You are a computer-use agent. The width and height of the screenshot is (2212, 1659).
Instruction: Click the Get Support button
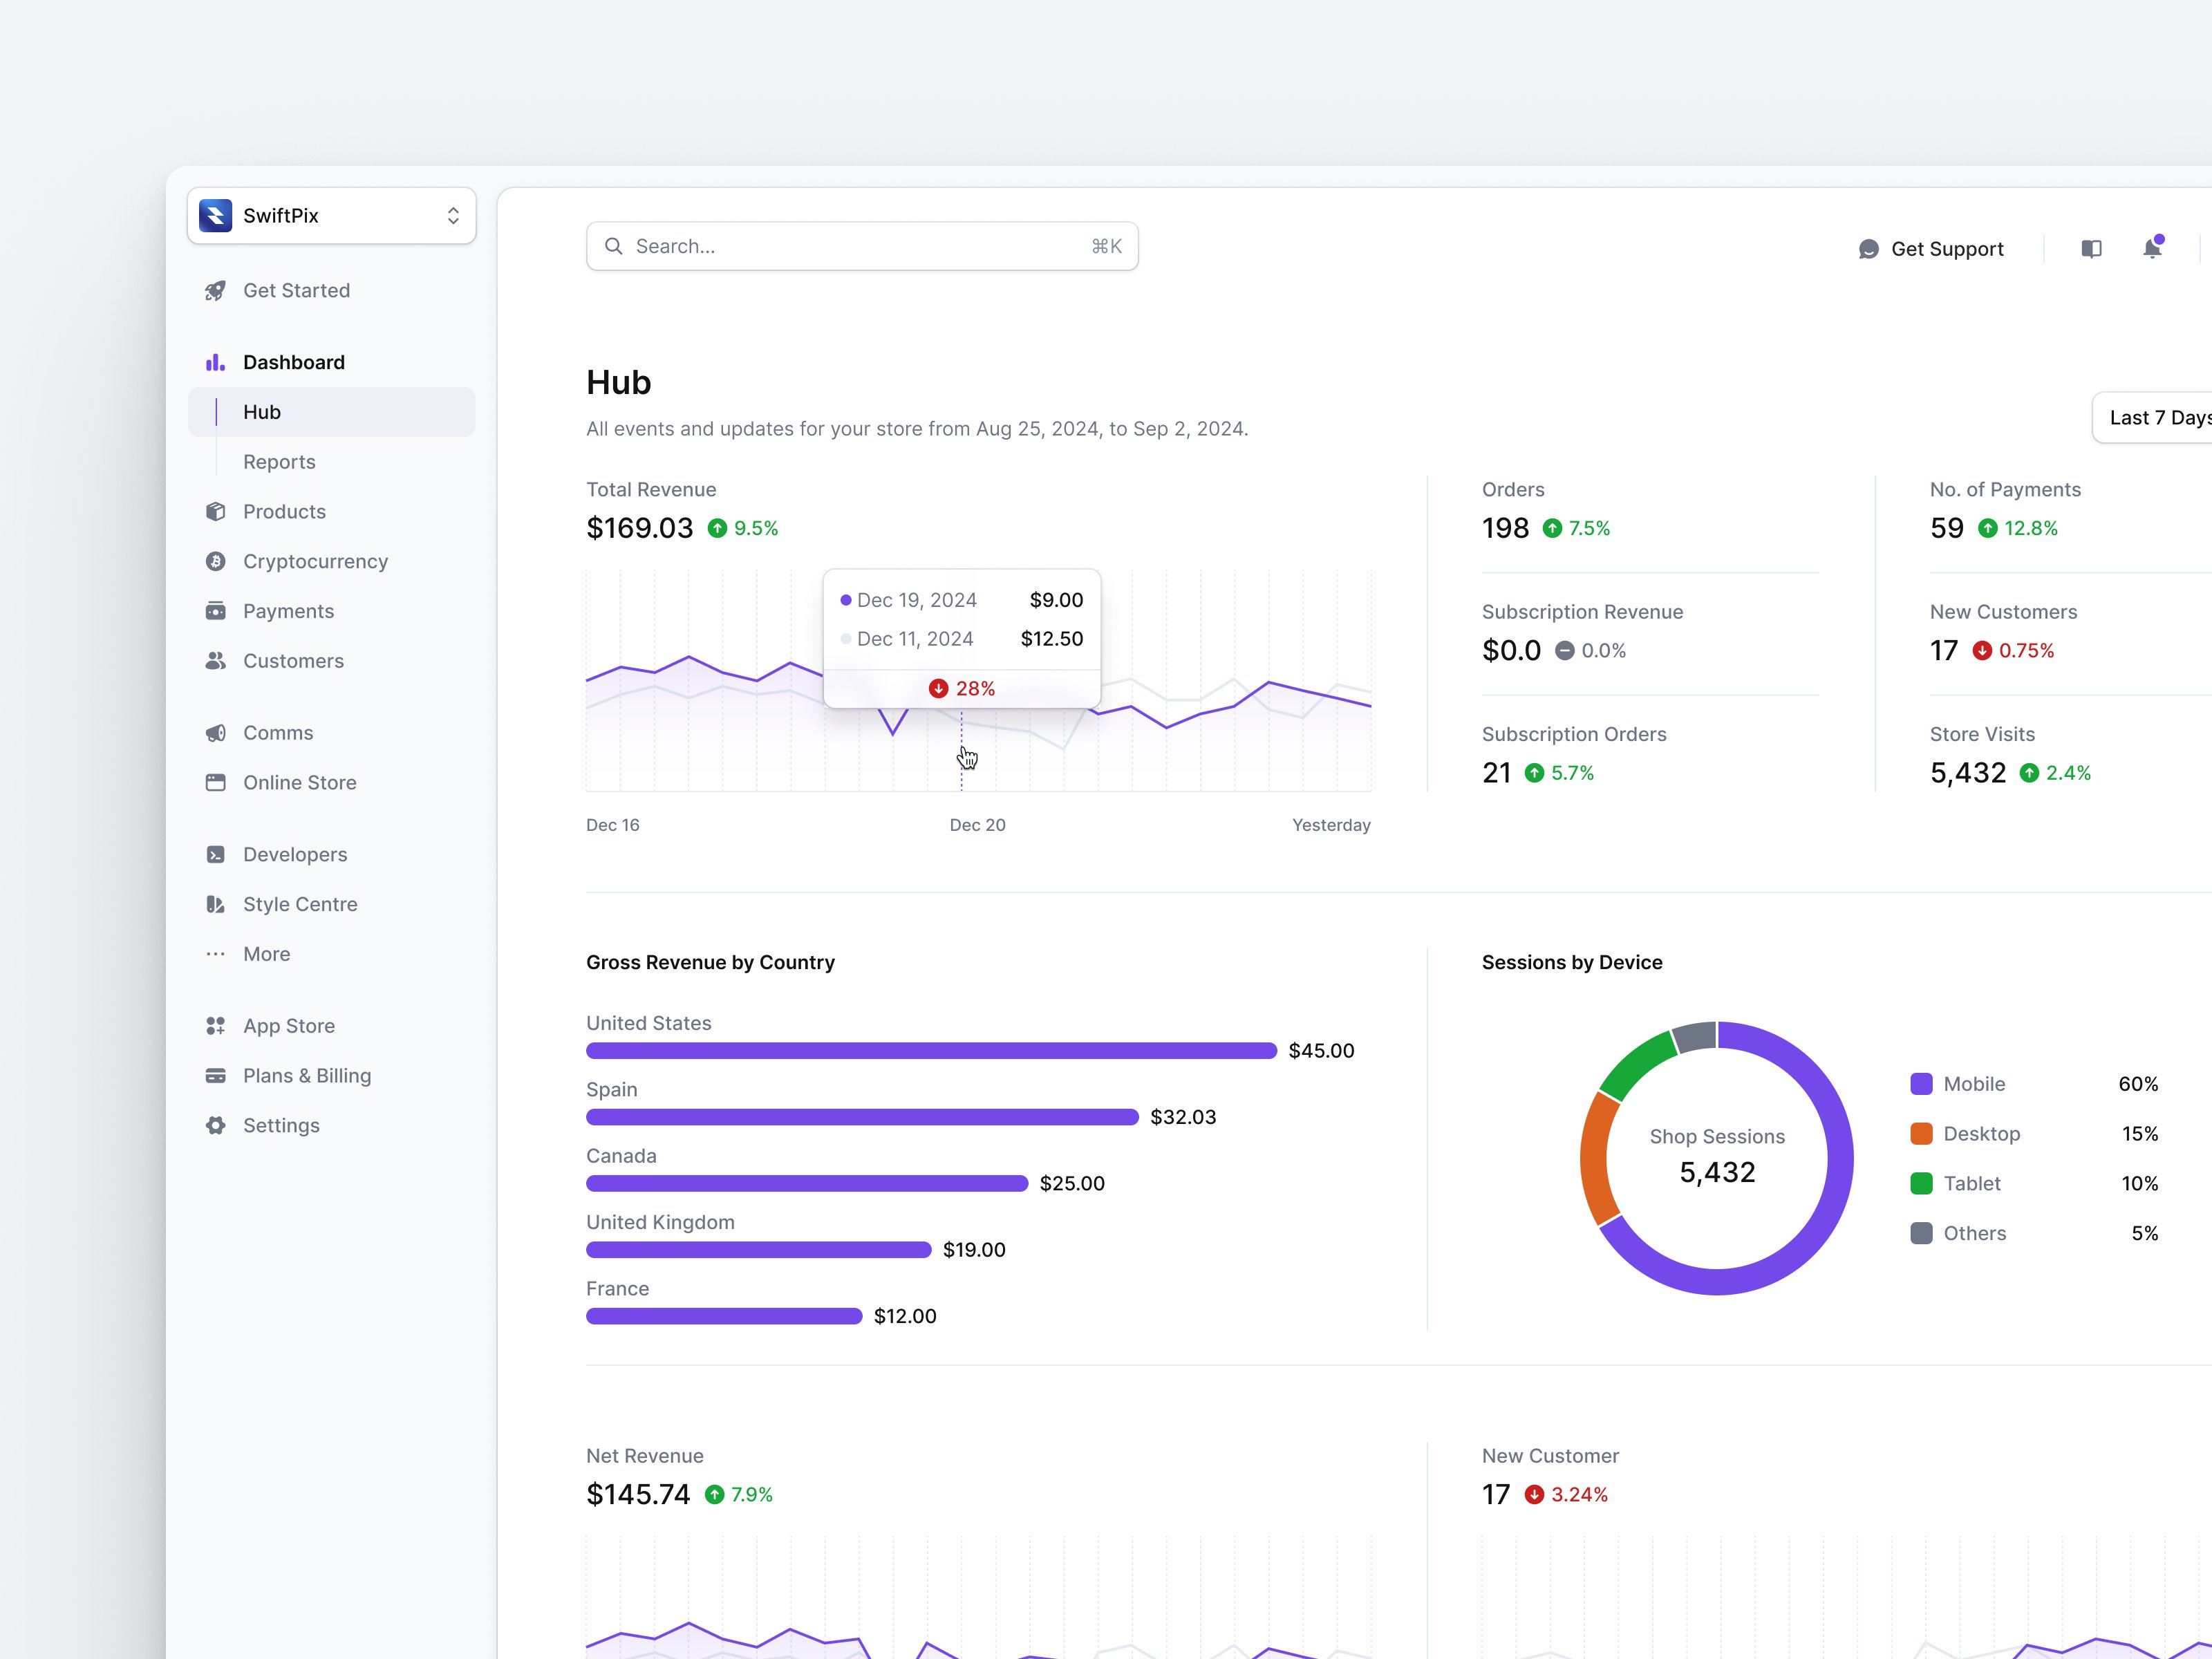tap(1931, 249)
